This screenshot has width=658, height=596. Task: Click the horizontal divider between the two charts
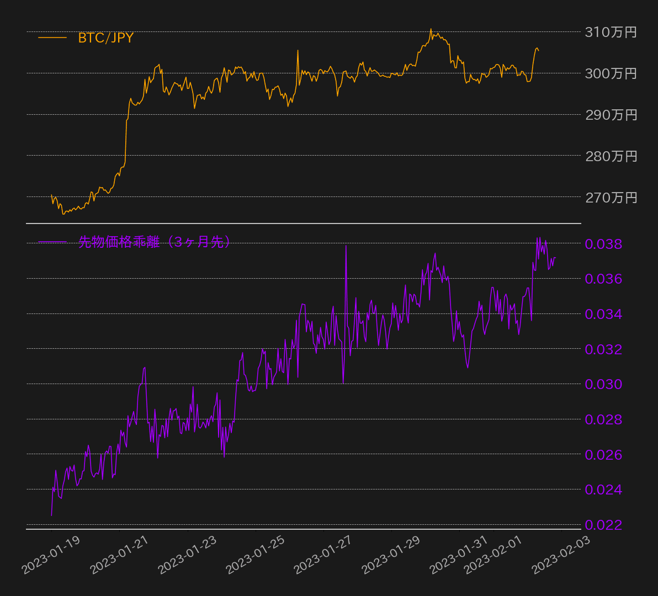304,223
